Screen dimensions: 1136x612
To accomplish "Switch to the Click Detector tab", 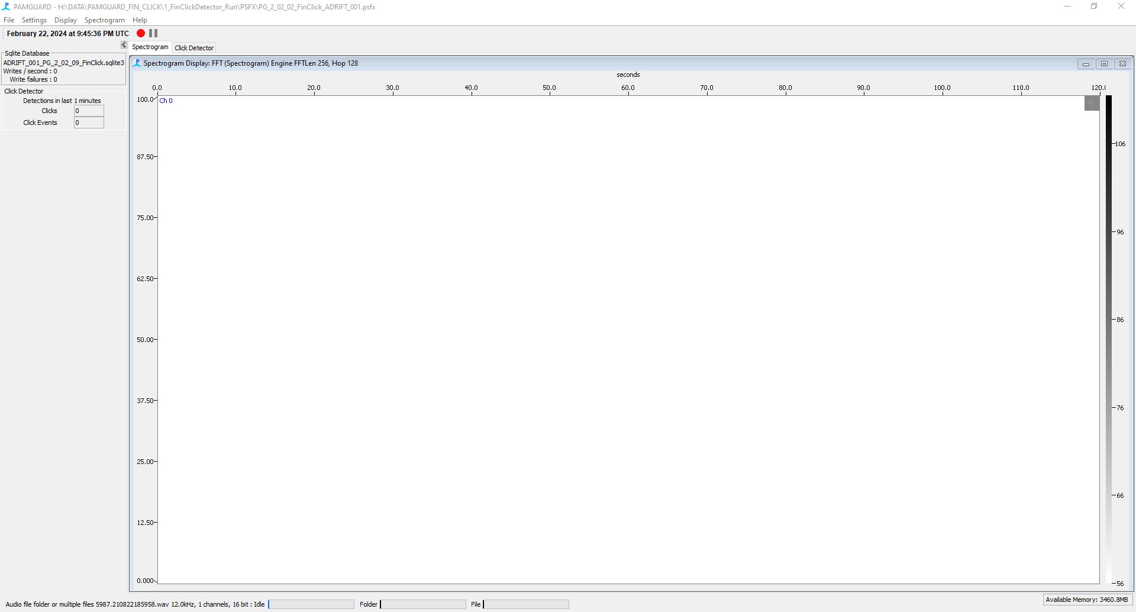I will [x=194, y=48].
